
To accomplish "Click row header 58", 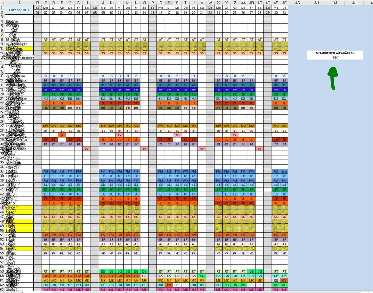I will 3,267.
